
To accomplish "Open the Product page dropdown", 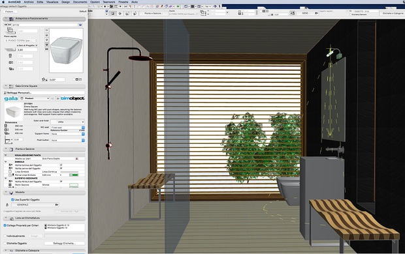I will click(x=35, y=98).
